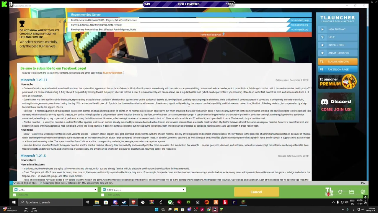The image size is (378, 213).
Task: Click the Hover here and Play bar
Action: [213, 35]
